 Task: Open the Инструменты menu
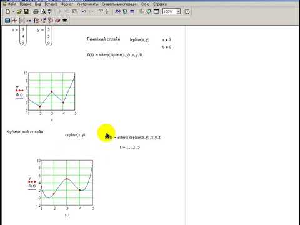(x=87, y=4)
